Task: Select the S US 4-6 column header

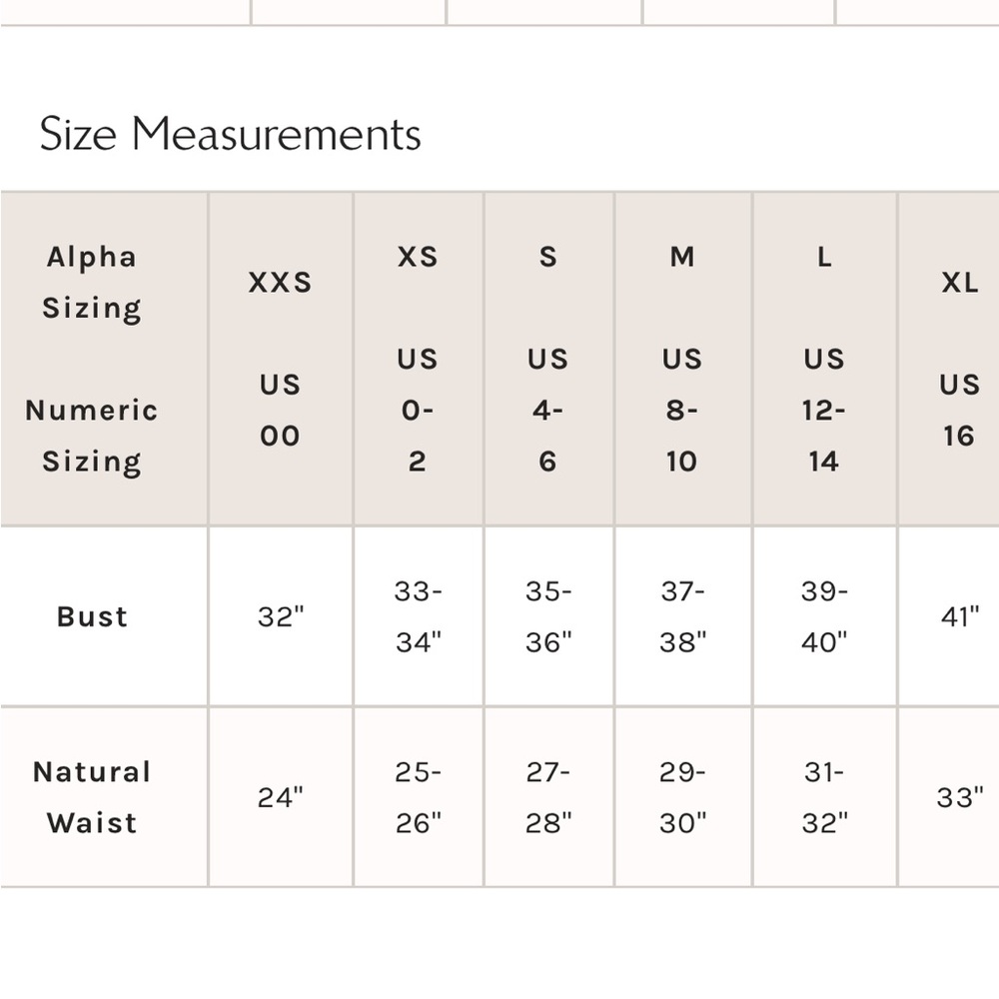Action: pos(548,359)
